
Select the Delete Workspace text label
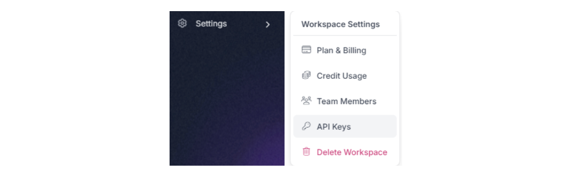point(352,152)
